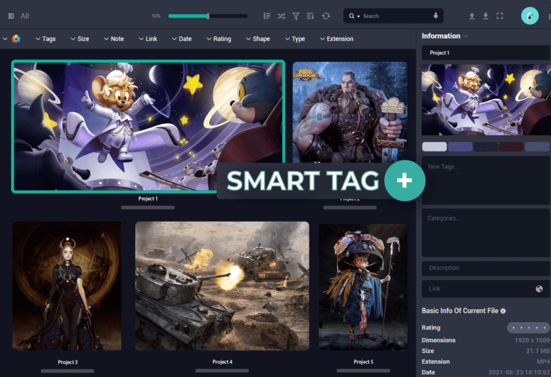Screen dimensions: 551x377
Task: Click the Link input field
Action: 486,288
